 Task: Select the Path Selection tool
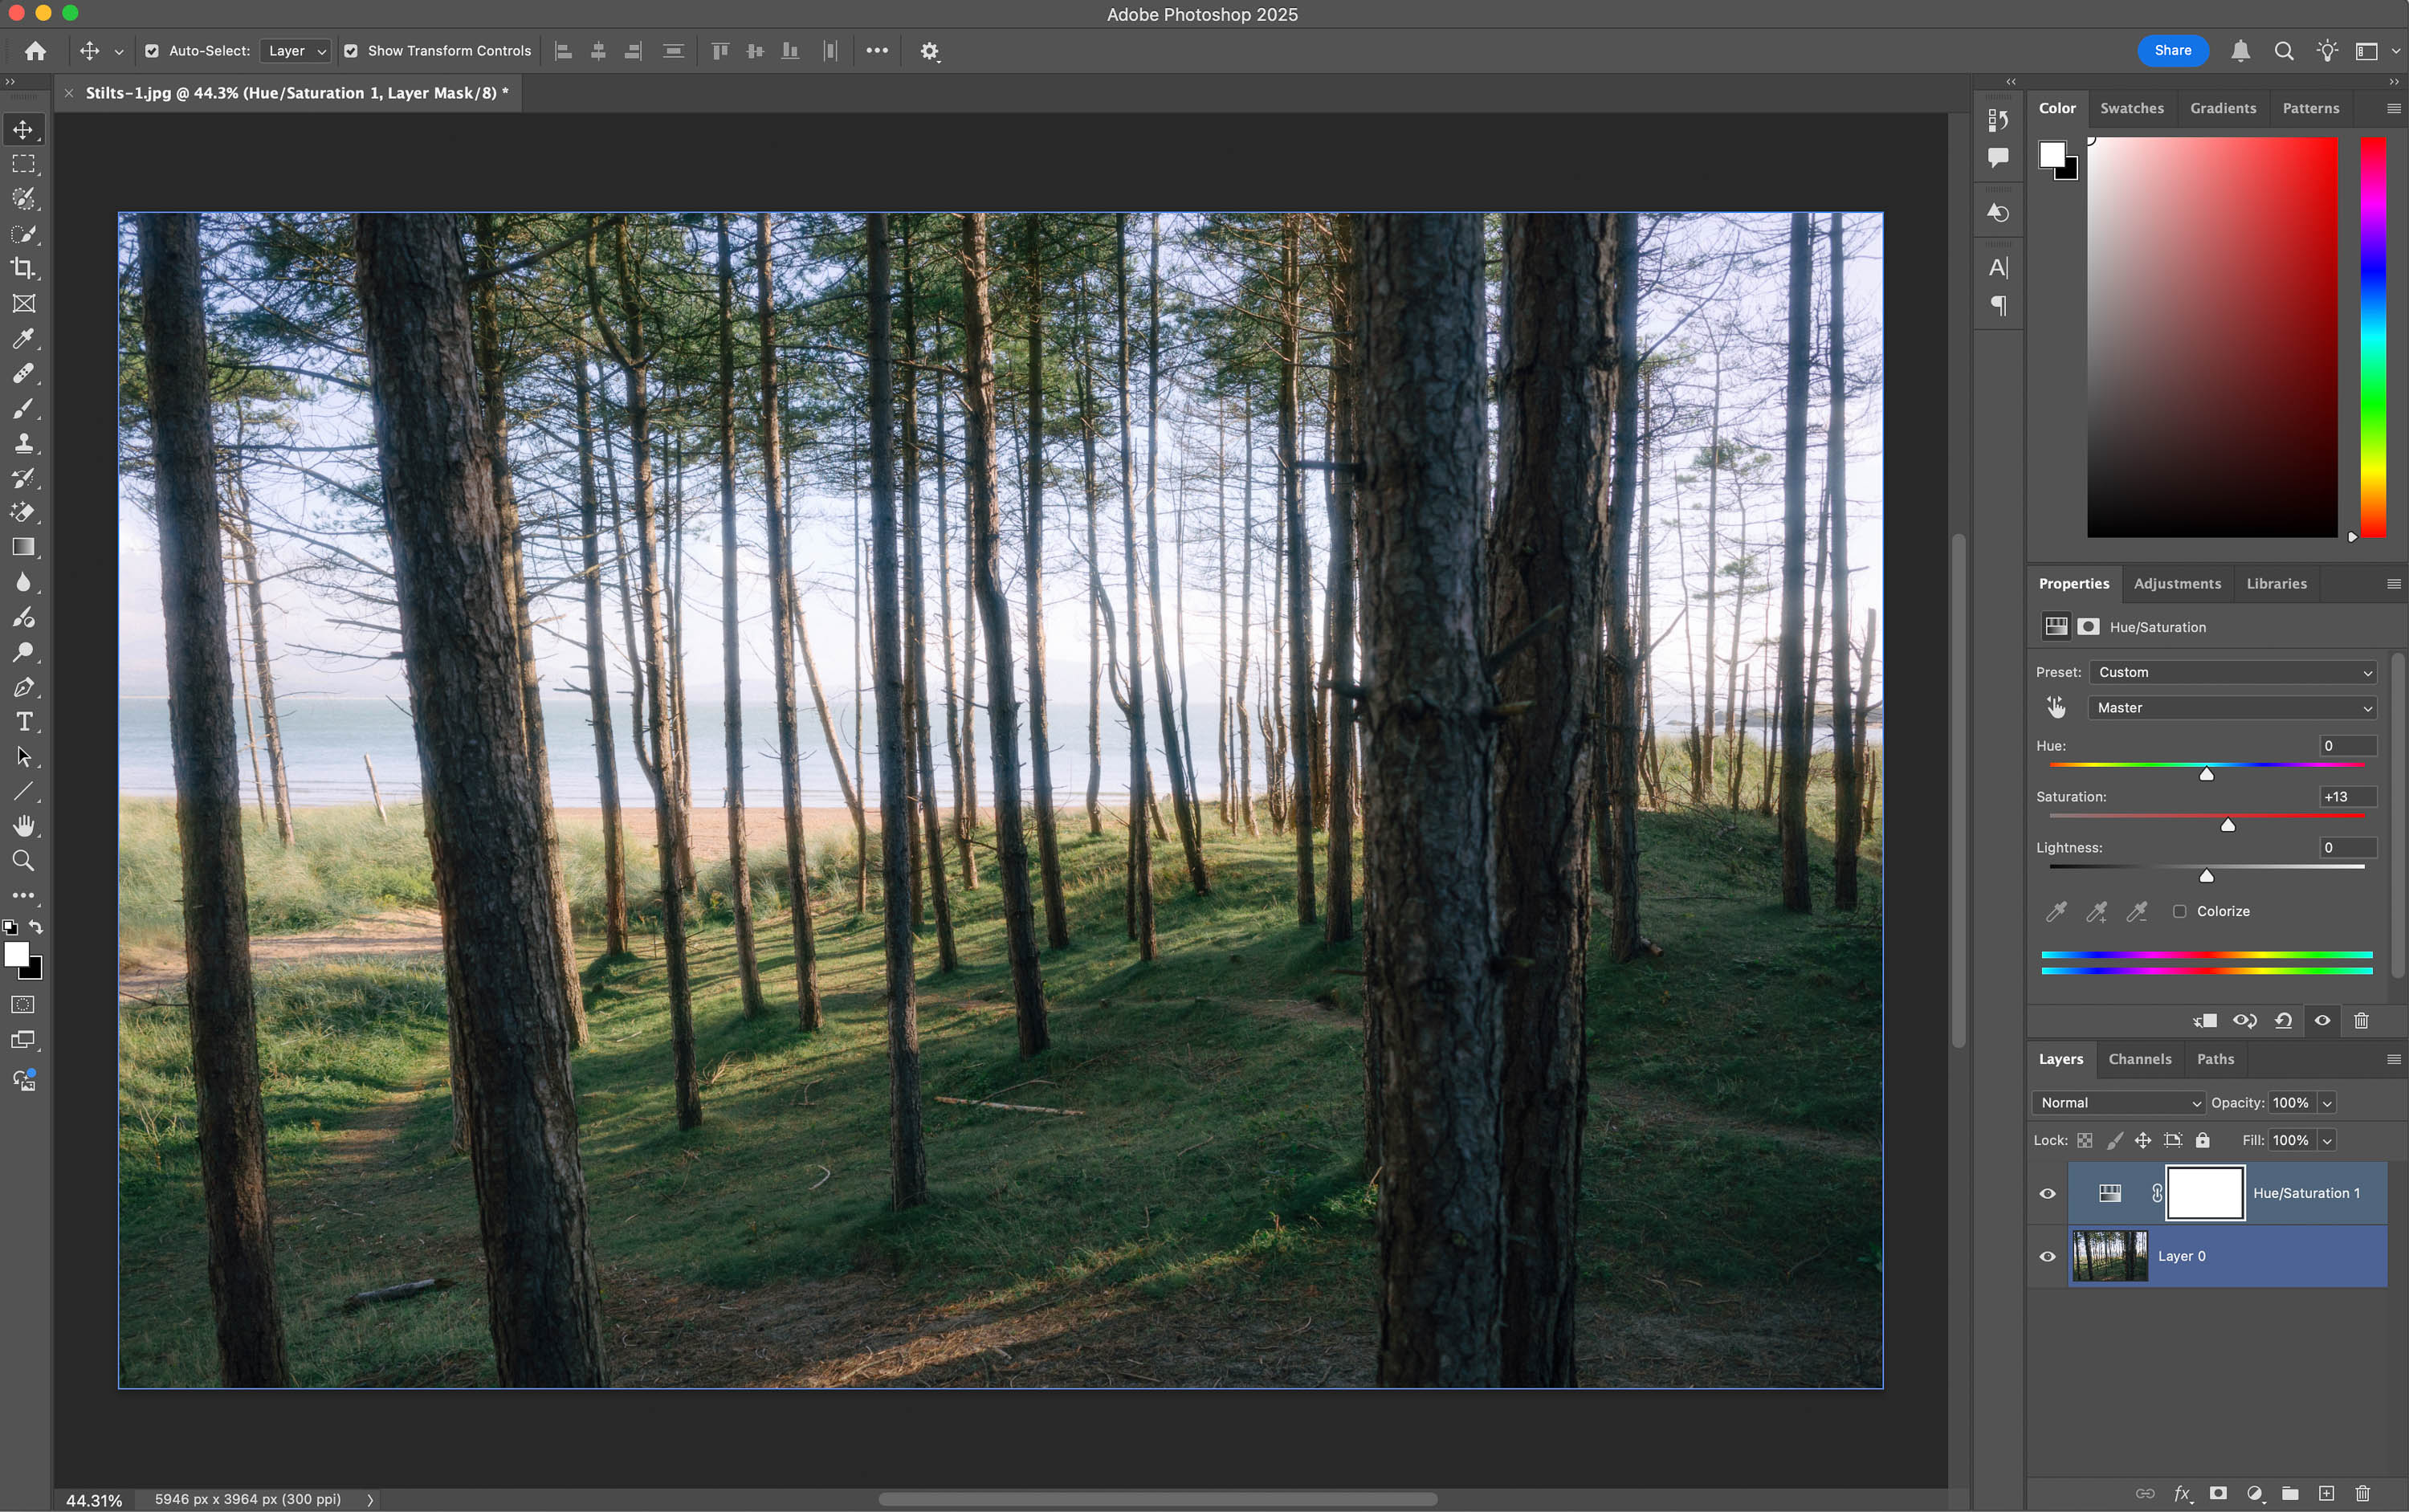(23, 757)
